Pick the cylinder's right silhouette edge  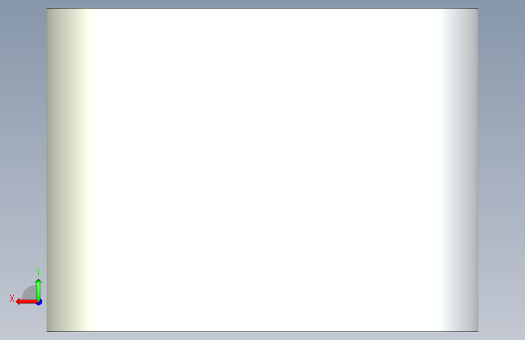pos(478,169)
